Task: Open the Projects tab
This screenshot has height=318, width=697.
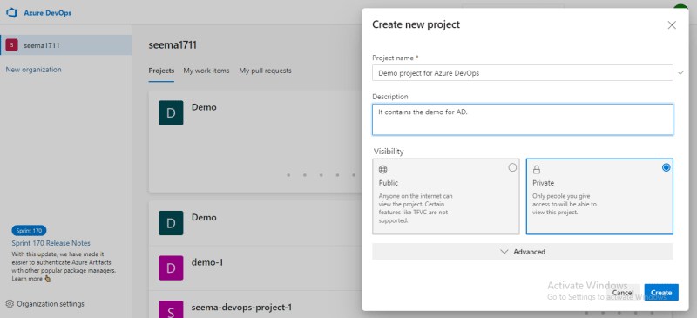Action: pyautogui.click(x=161, y=71)
